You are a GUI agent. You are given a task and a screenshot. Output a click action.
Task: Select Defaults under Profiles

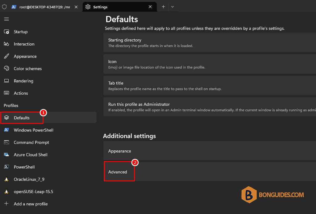pos(48,118)
